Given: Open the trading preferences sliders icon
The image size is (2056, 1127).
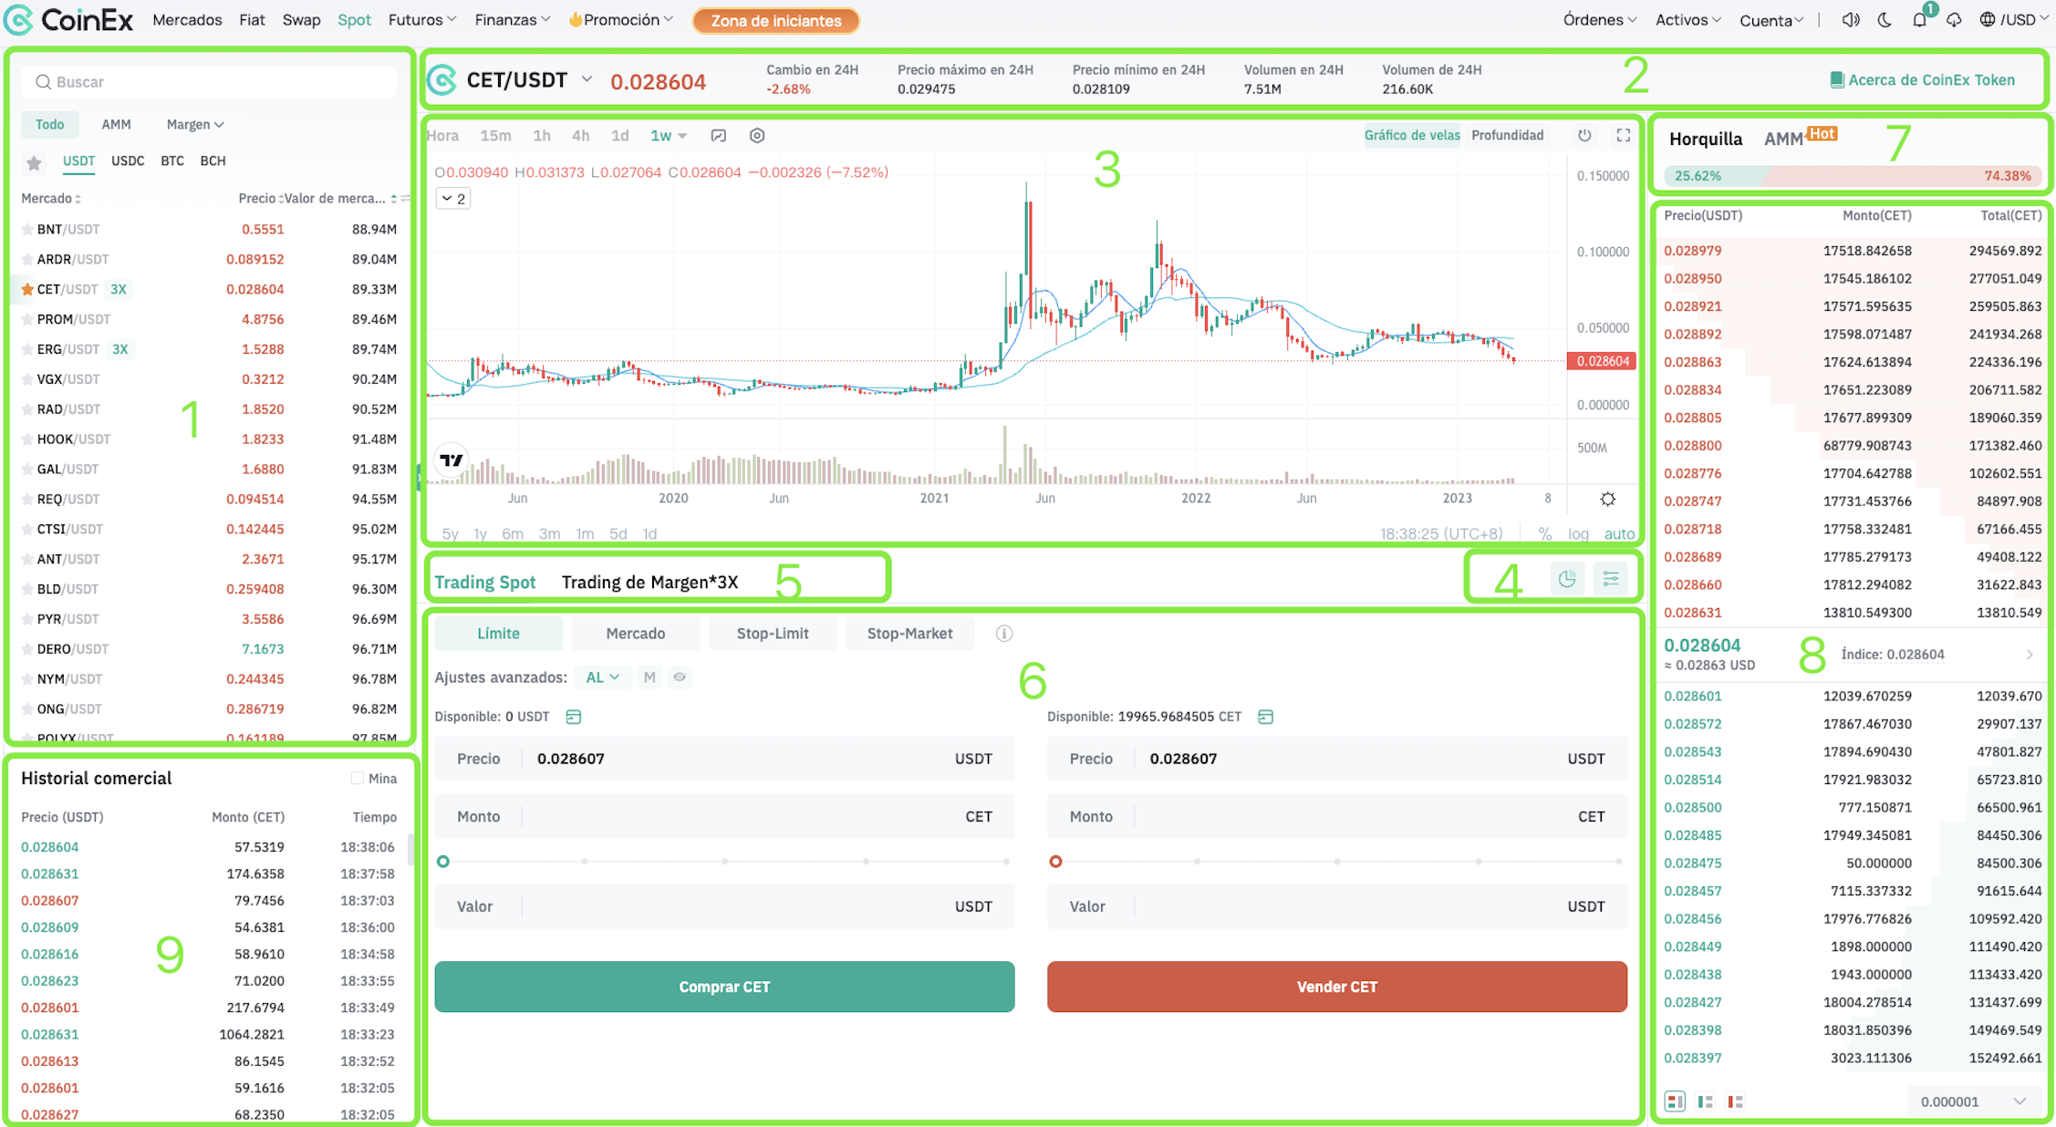Looking at the screenshot, I should [x=1611, y=578].
